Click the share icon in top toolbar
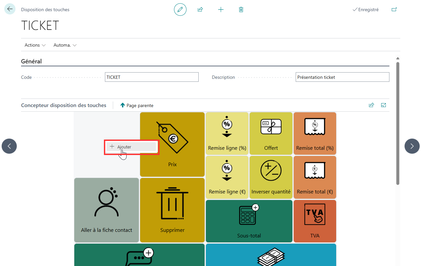This screenshot has height=266, width=421. pos(200,10)
